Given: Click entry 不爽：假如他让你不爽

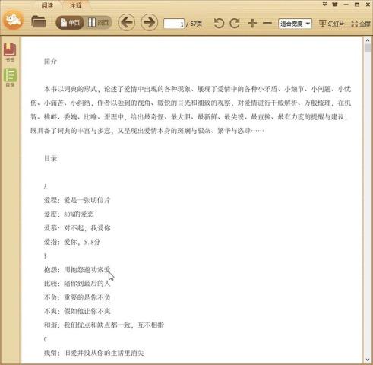Looking at the screenshot, I should click(77, 311).
